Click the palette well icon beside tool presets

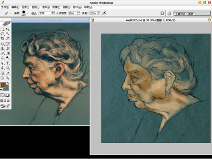pyautogui.click(x=169, y=13)
